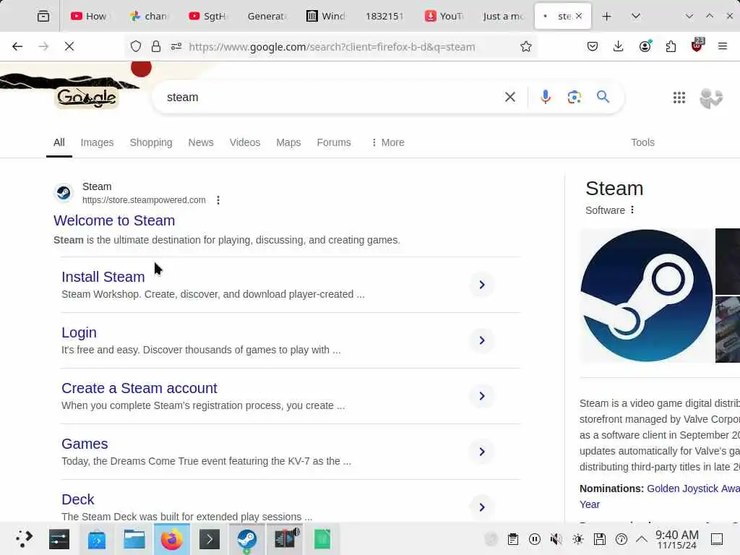The height and width of the screenshot is (555, 740).
Task: Close the current 'ste' browser tab
Action: click(579, 16)
